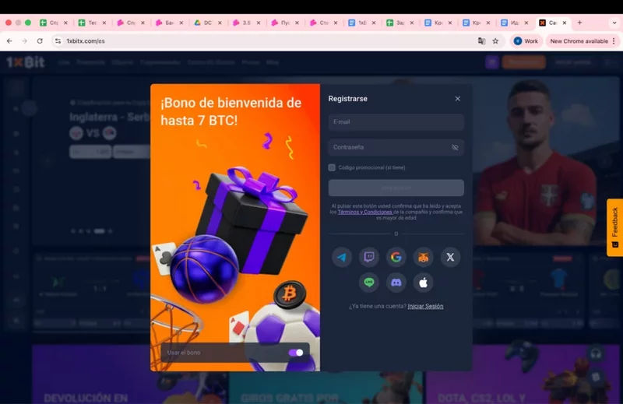Check the Código promocional checkbox

332,167
